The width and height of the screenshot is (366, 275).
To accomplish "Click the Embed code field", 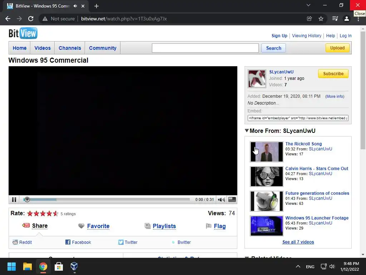I will click(x=298, y=118).
